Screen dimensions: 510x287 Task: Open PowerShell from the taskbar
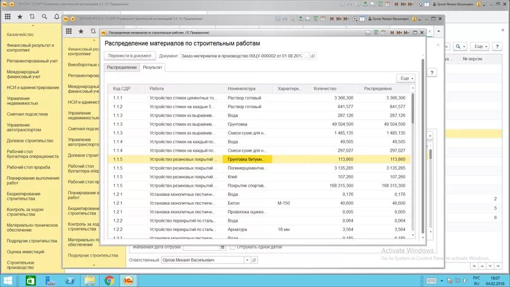click(70, 280)
